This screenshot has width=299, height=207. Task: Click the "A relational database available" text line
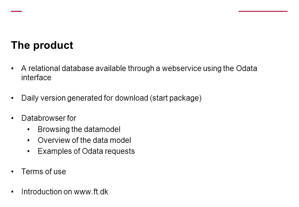coord(139,68)
